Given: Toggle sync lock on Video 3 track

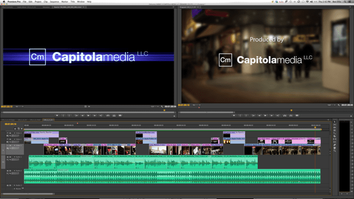Looking at the screenshot, I should pyautogui.click(x=10, y=133).
